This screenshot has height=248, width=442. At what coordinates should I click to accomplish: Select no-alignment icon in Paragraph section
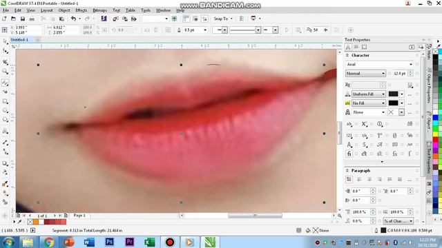coord(349,179)
